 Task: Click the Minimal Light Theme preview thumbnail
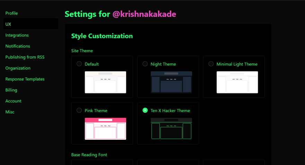tap(237, 82)
